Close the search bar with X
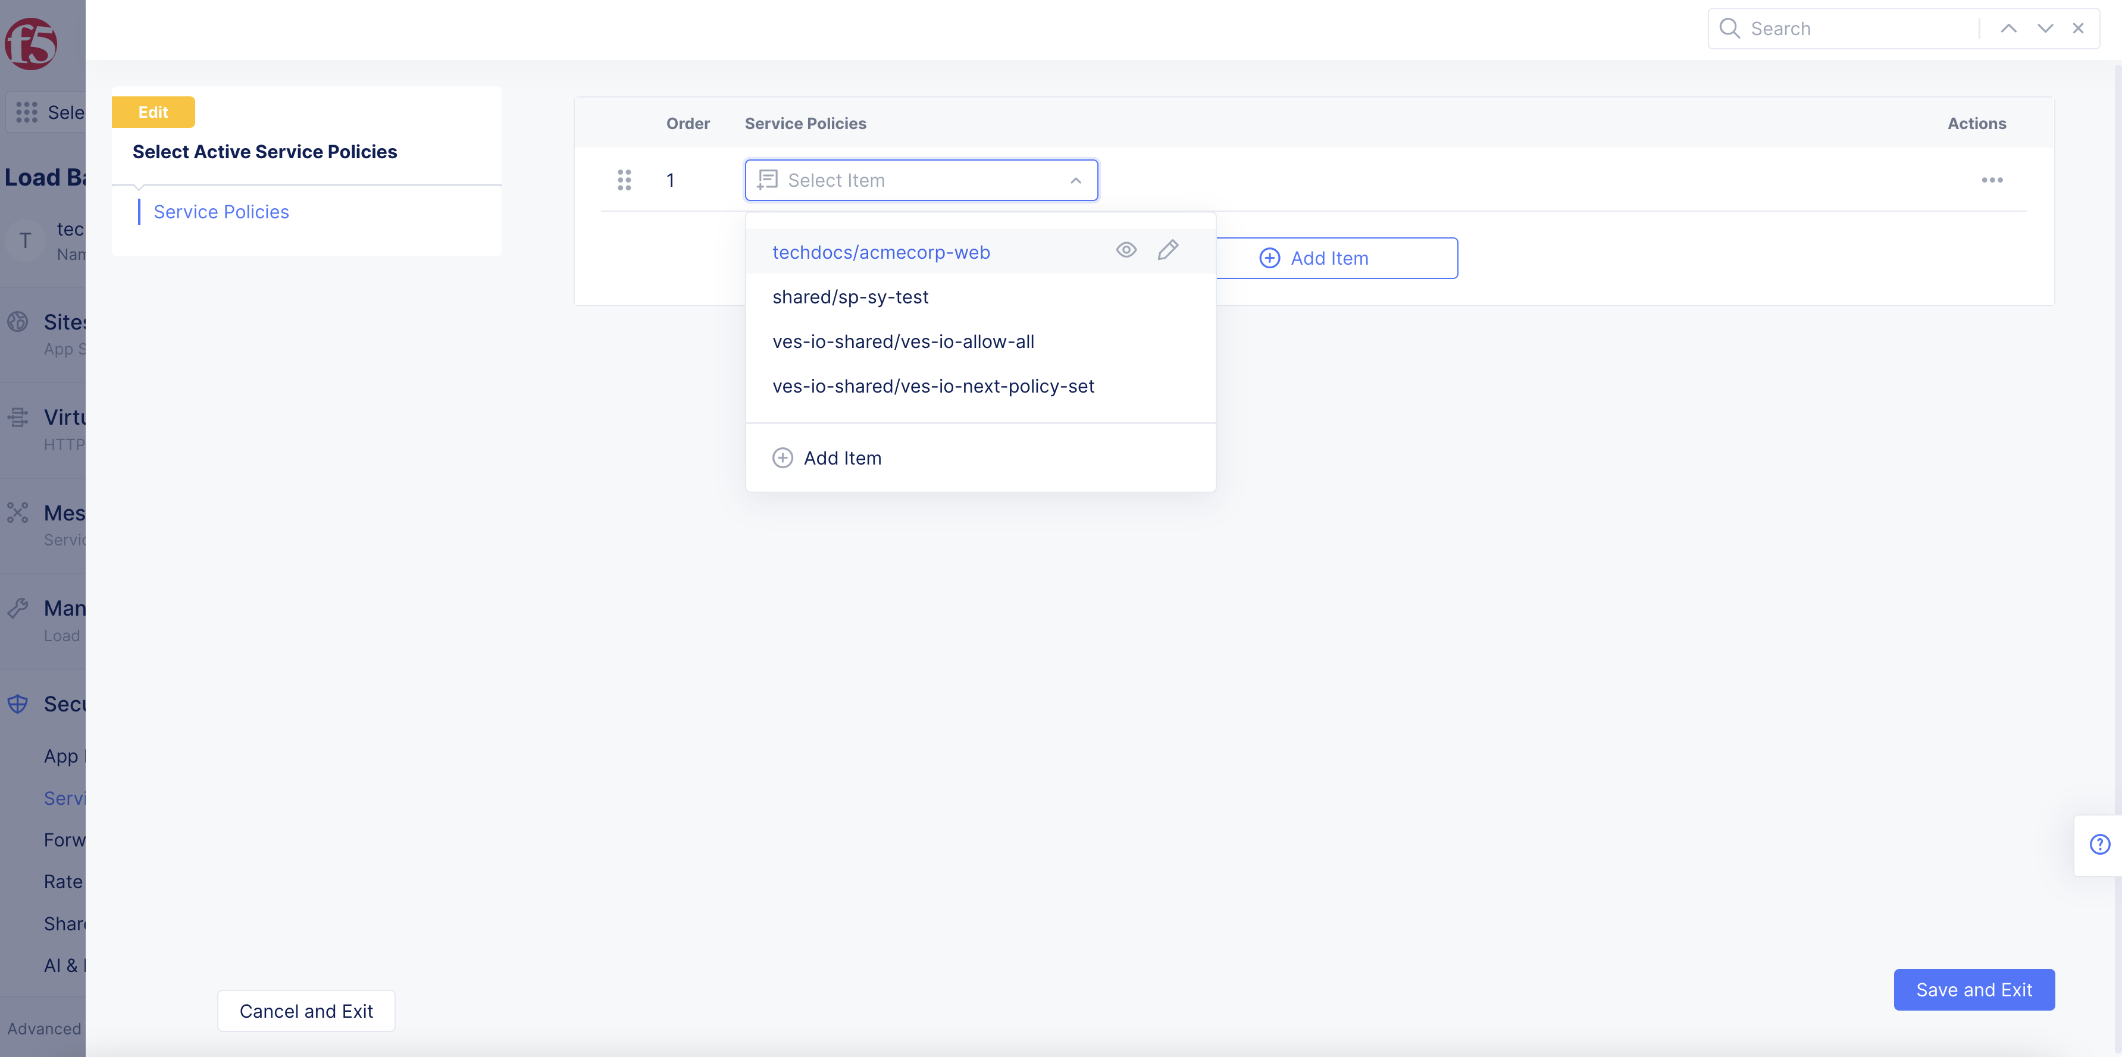 pos(2077,29)
